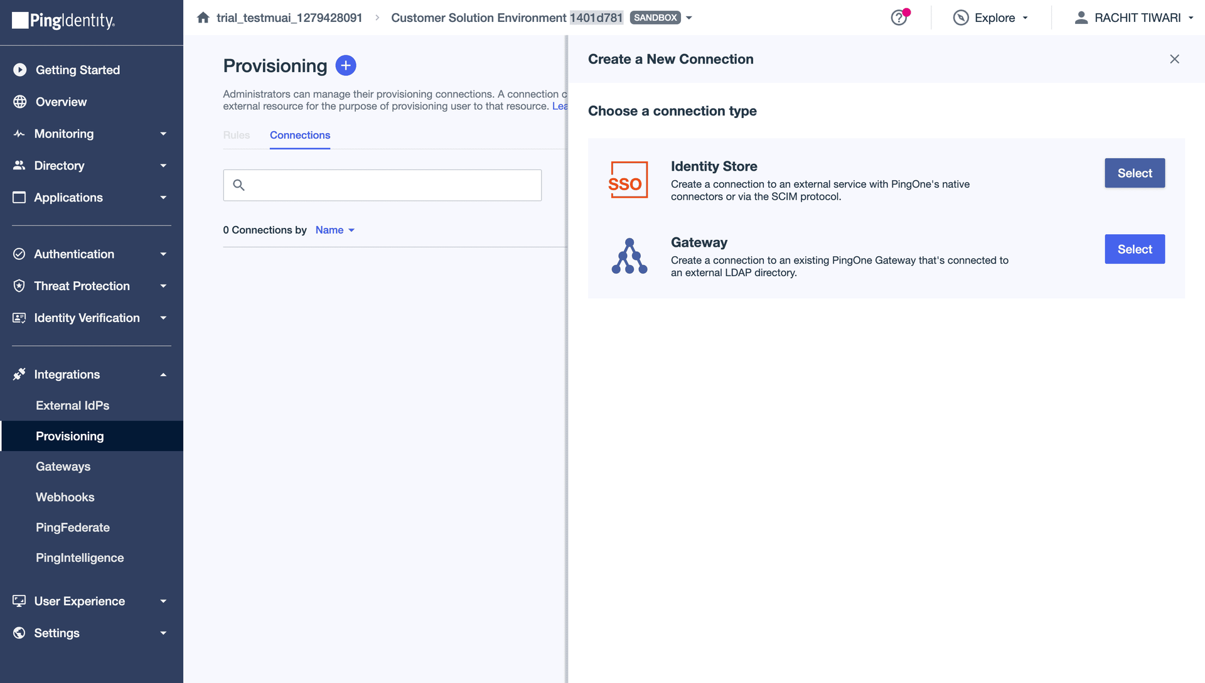Select the Identity Verification icon
This screenshot has height=683, width=1205.
[19, 318]
